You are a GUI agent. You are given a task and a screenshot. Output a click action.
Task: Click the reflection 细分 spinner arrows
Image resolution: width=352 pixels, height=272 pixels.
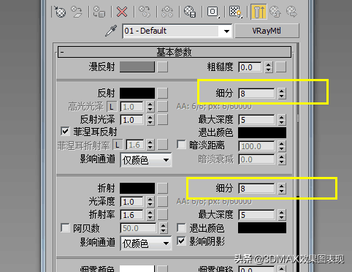282,94
